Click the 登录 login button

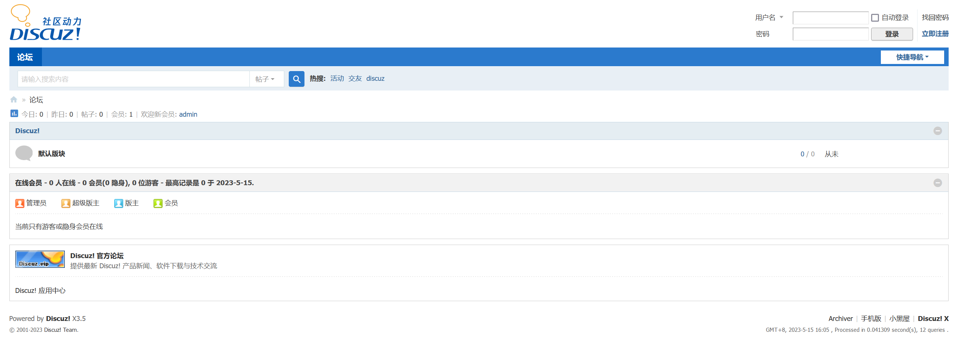point(892,34)
